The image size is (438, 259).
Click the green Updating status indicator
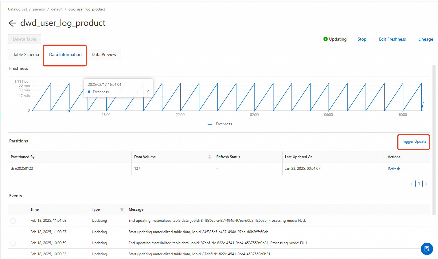click(x=325, y=39)
